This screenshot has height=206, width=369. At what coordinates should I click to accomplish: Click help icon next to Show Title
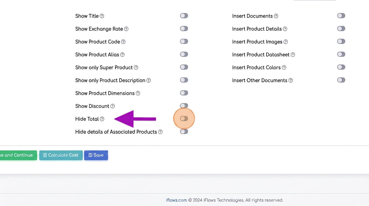(x=102, y=16)
